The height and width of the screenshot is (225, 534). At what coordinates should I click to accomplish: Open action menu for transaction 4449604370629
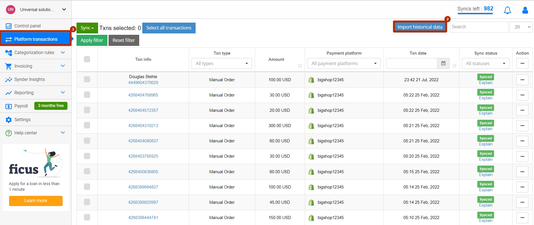522,80
